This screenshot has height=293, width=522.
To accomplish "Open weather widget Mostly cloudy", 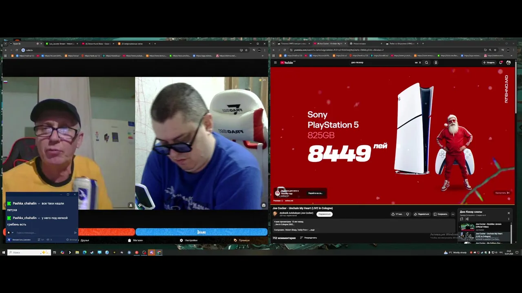I will (x=455, y=252).
